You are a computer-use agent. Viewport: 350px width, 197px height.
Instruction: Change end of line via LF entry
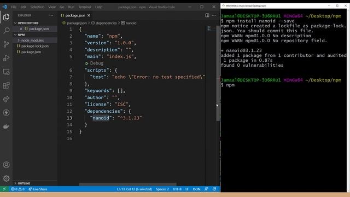point(187,189)
